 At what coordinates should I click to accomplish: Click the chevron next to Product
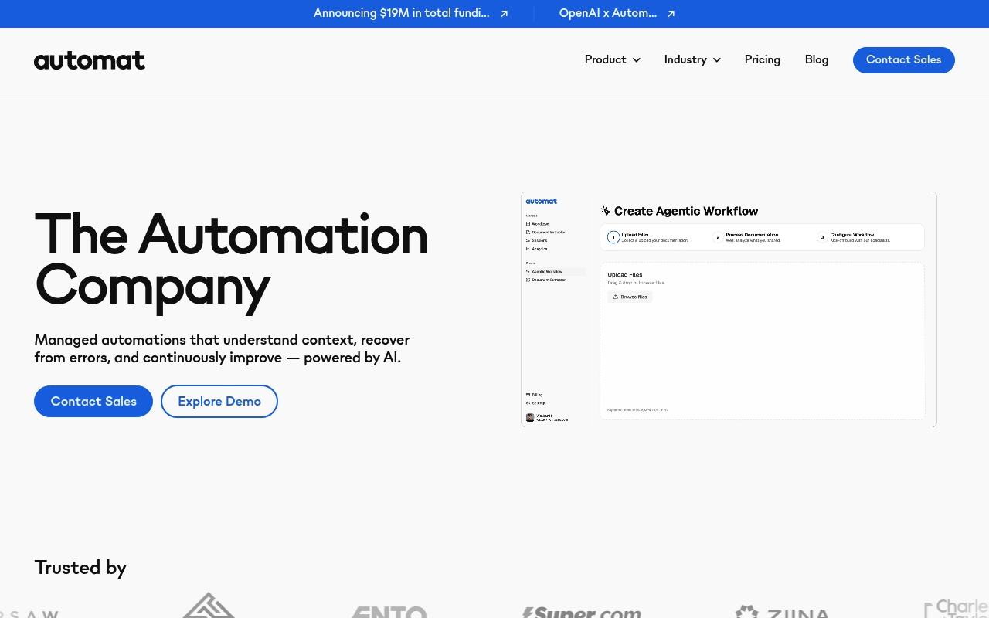click(637, 60)
